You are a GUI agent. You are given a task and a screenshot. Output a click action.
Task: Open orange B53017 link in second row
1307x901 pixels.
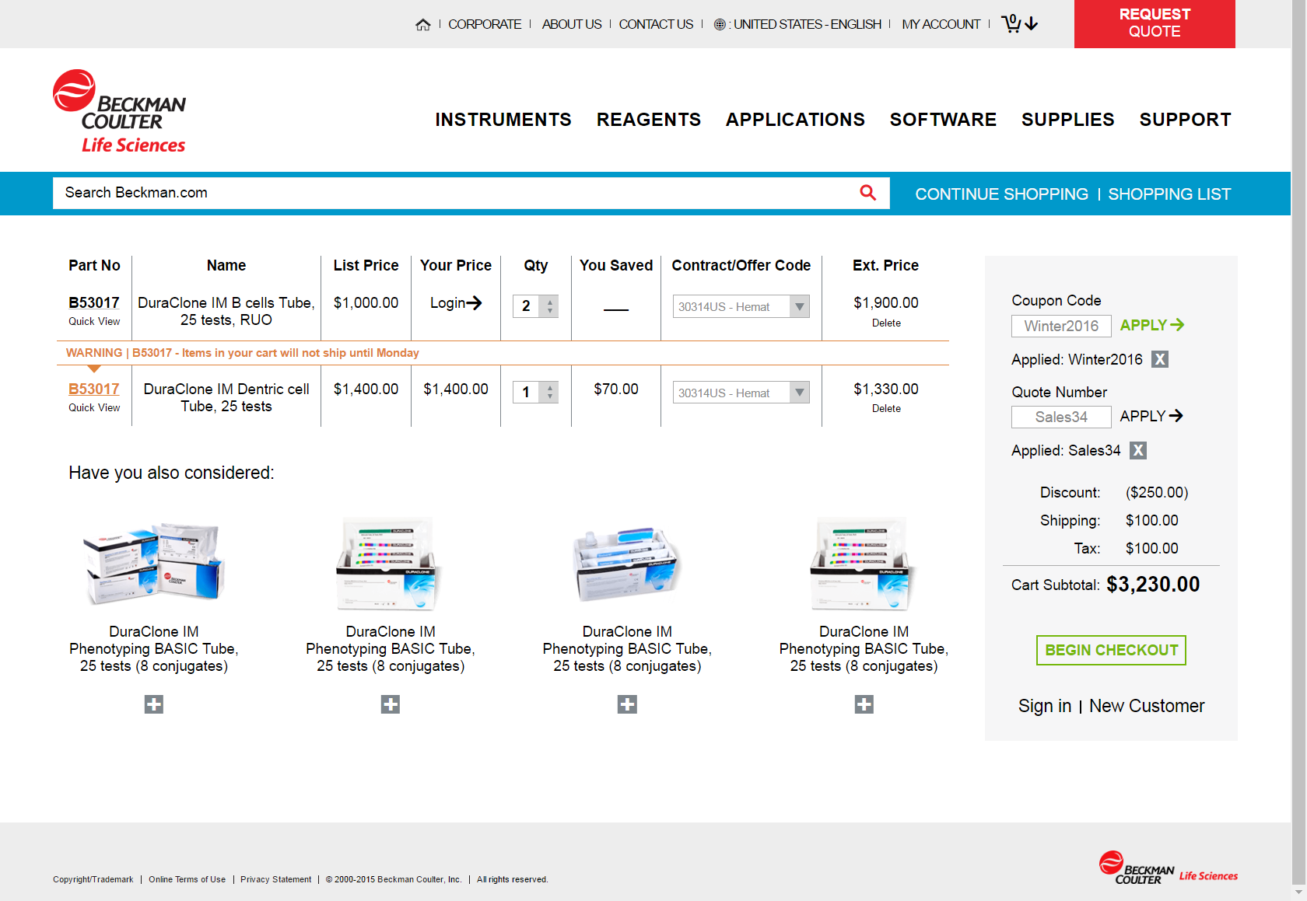(x=94, y=389)
